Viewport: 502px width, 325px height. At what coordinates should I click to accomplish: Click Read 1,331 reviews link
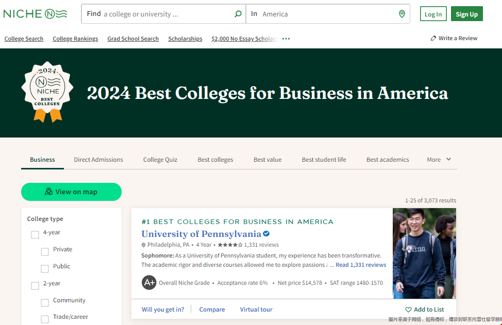click(x=361, y=265)
